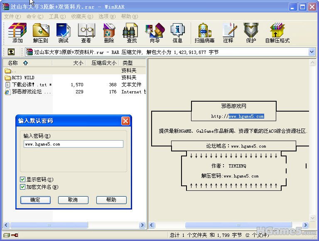The image size is (319, 241).
Task: Open the 注释 (Comment) tool
Action: coord(228,33)
